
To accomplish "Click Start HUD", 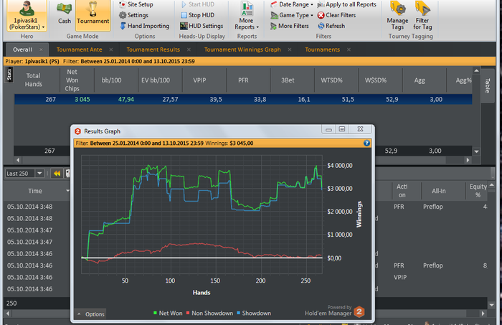I will [197, 4].
